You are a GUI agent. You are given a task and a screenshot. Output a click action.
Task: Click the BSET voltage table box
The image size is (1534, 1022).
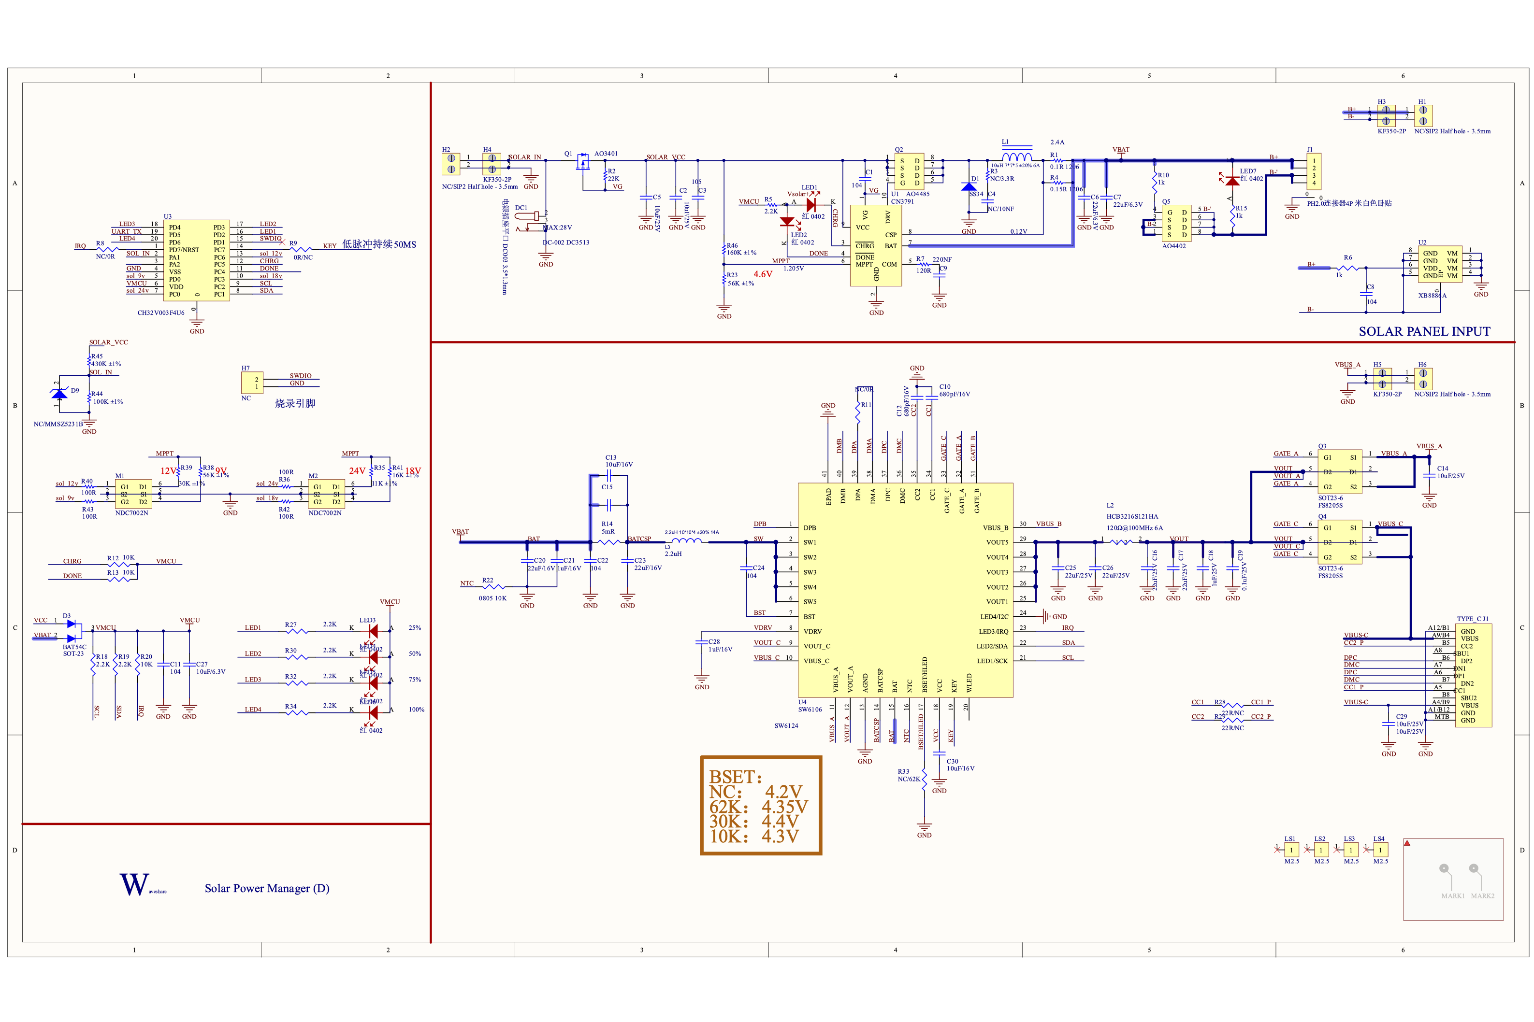(761, 805)
